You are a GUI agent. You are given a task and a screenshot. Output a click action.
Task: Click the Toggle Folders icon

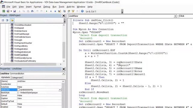click(12, 20)
